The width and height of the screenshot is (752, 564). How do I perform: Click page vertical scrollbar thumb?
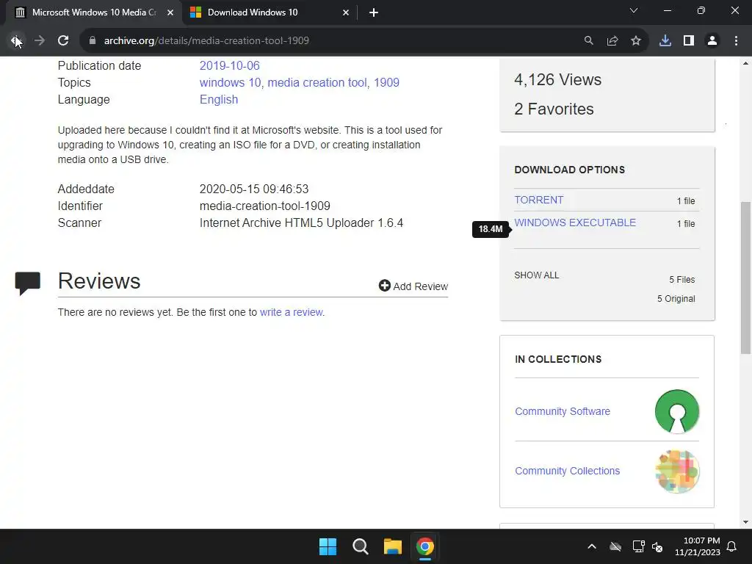pos(745,278)
